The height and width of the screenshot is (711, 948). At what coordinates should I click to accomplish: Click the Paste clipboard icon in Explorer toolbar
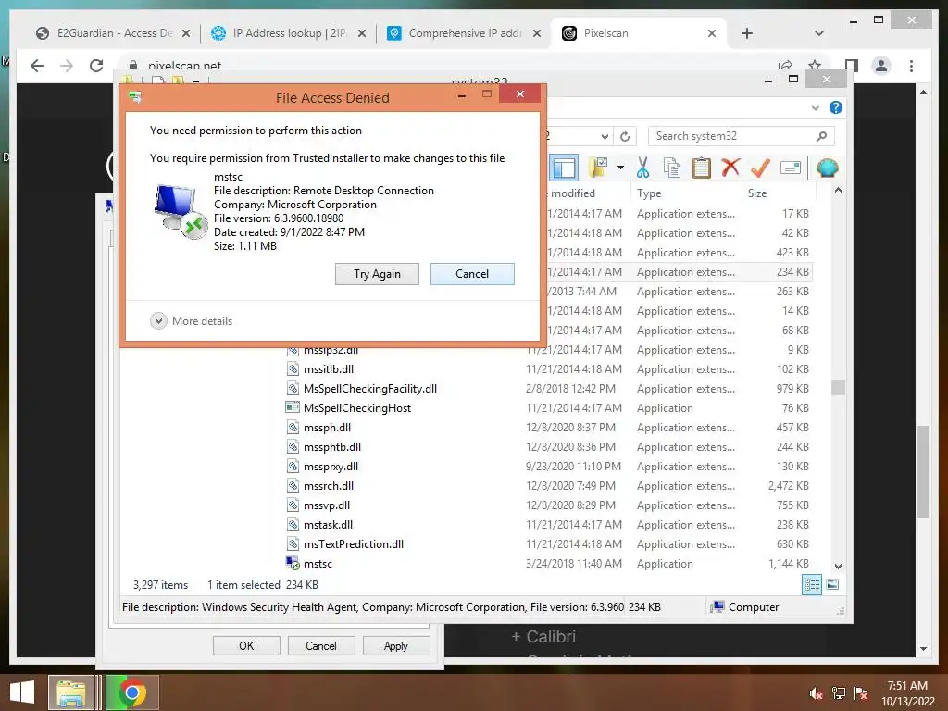click(702, 168)
